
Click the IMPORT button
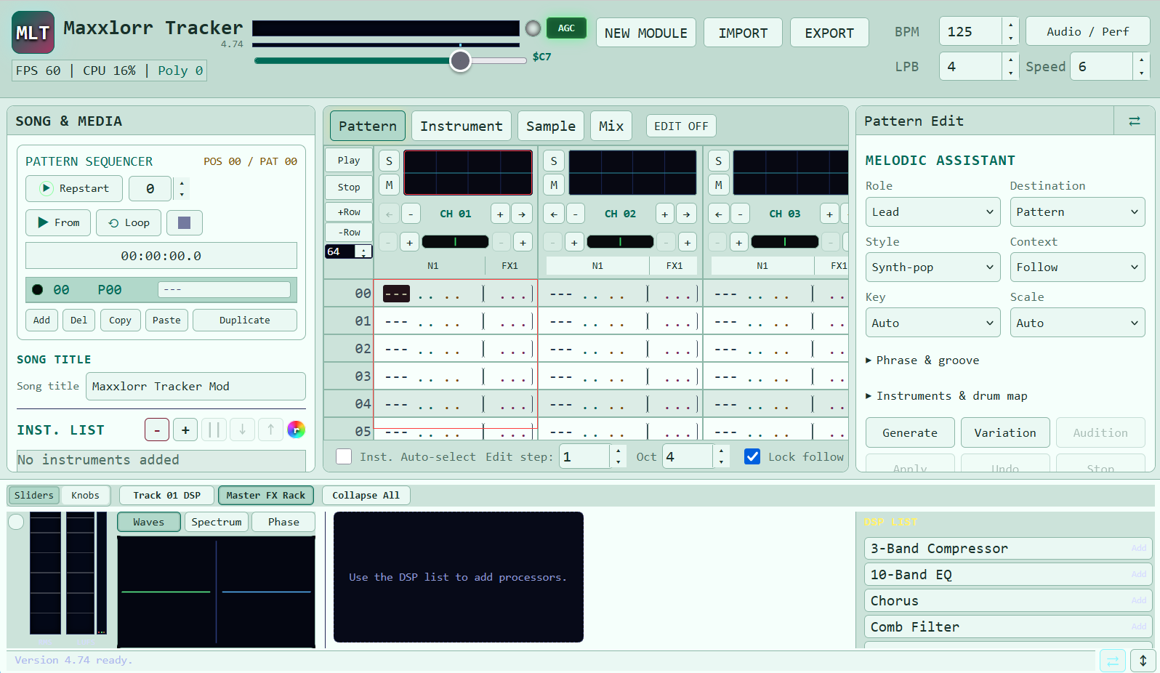click(743, 33)
